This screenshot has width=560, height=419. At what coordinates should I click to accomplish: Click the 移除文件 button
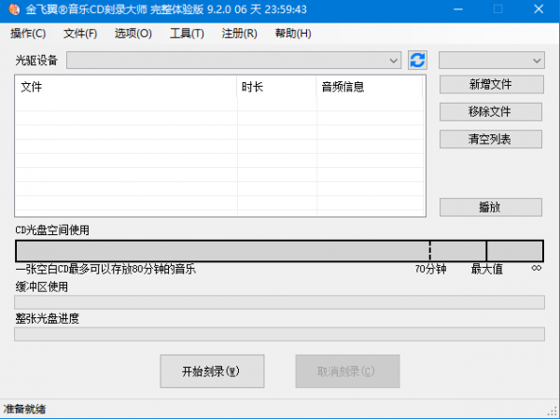(x=491, y=112)
